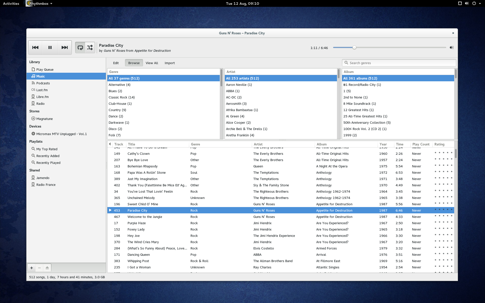
Task: Toggle the Browse view
Action: coord(134,63)
